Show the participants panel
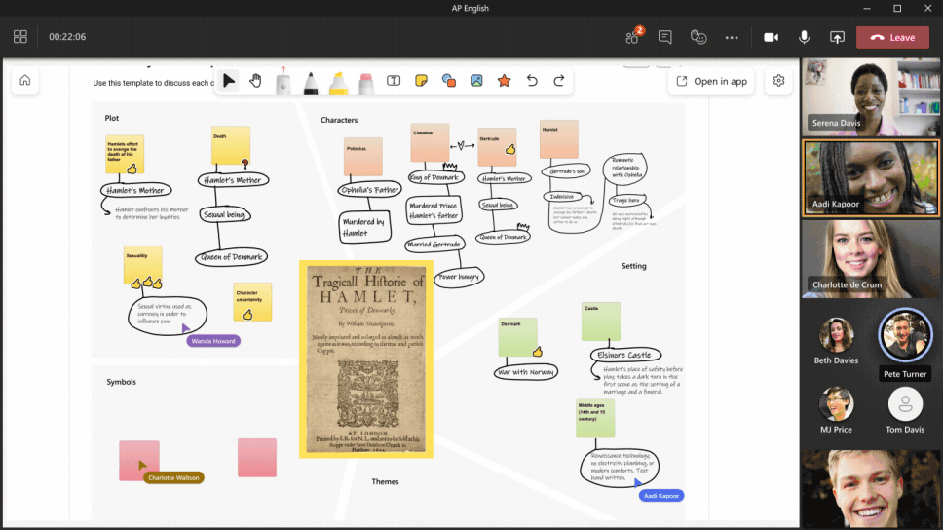 pyautogui.click(x=632, y=37)
